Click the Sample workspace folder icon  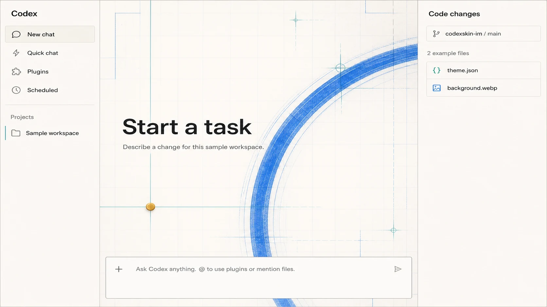tap(16, 133)
